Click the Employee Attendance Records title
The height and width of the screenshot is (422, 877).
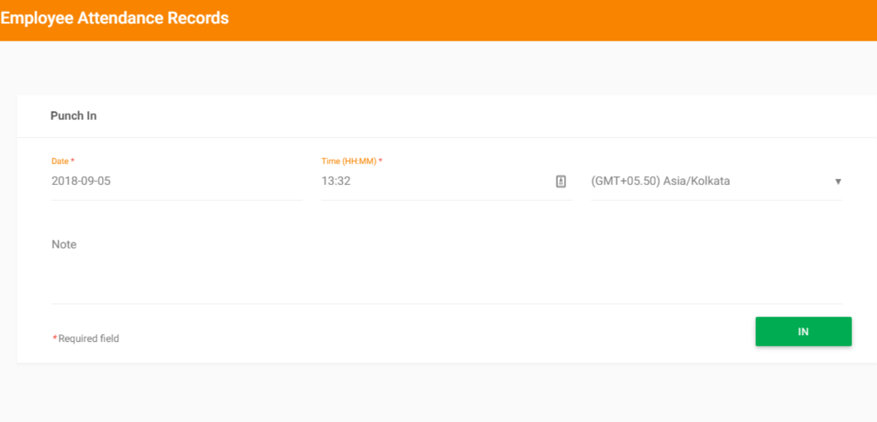[114, 18]
